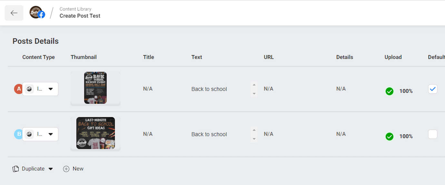This screenshot has height=185, width=445.
Task: Click the Content Library breadcrumb
Action: (75, 9)
